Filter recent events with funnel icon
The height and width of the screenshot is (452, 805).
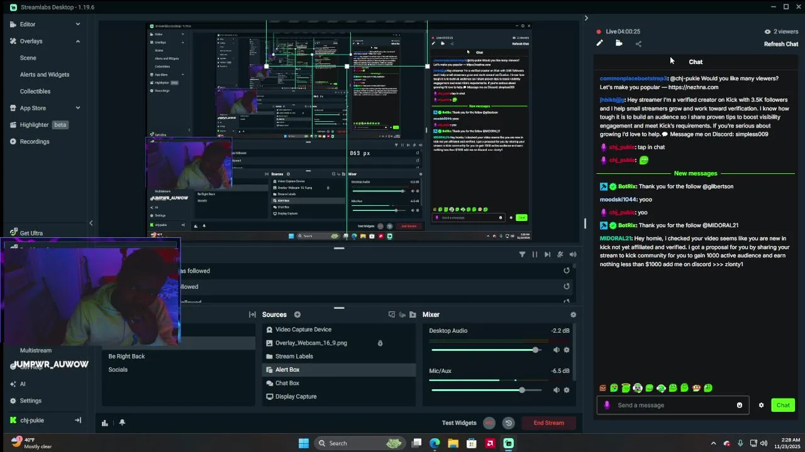pyautogui.click(x=522, y=254)
